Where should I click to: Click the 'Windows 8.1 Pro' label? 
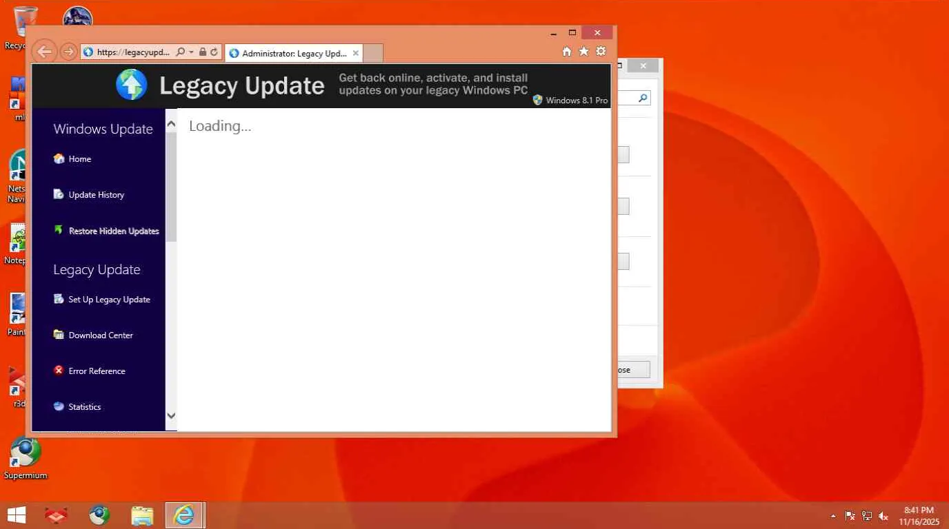577,101
